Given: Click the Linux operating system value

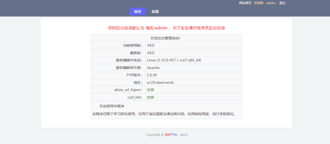Looking at the screenshot, I should coord(174,60).
